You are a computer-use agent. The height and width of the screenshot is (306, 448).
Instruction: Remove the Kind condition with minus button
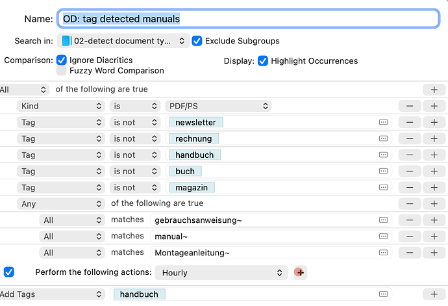(x=410, y=106)
